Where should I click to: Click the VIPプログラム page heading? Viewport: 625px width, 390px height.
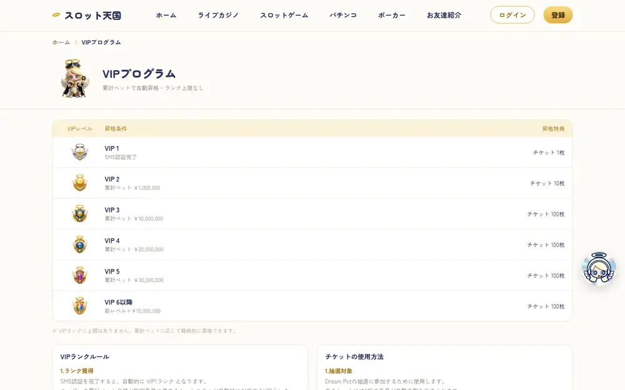[139, 74]
